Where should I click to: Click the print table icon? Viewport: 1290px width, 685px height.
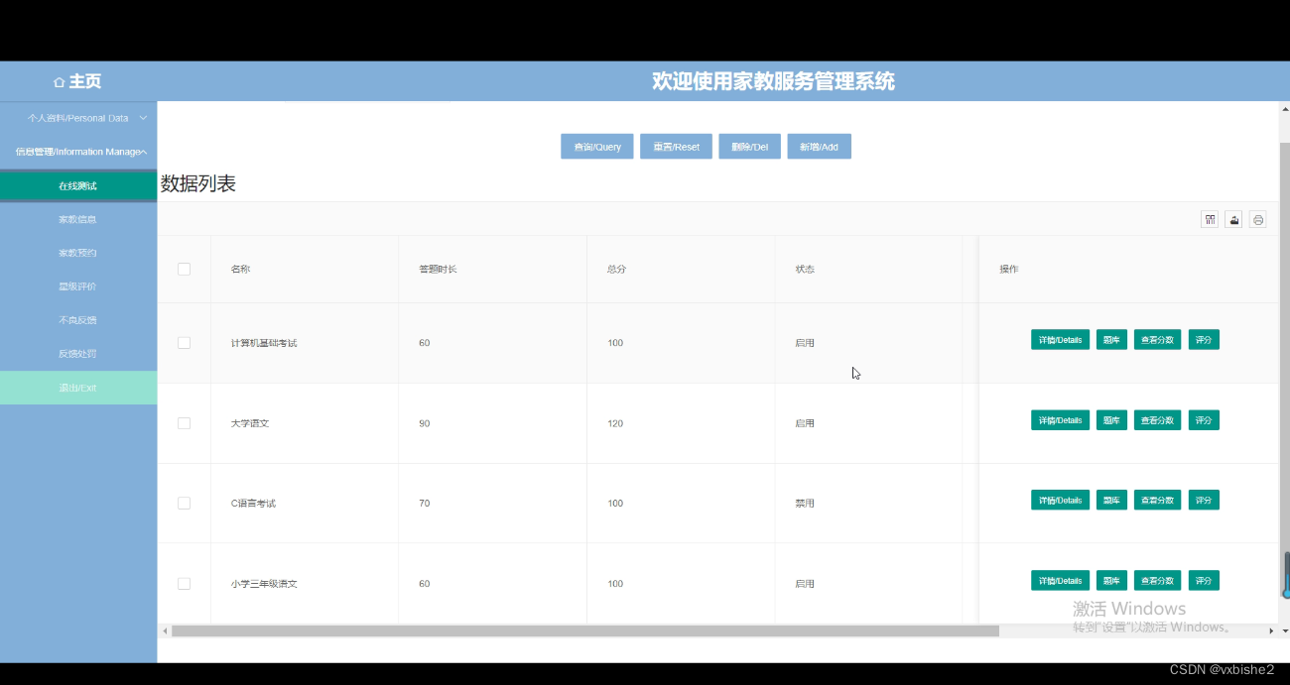1258,220
